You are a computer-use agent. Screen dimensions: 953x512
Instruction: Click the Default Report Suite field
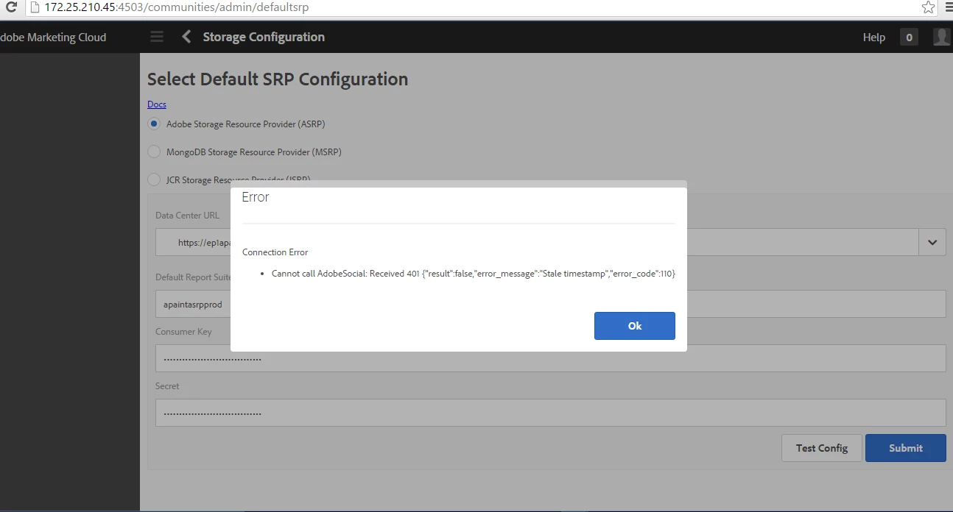click(550, 304)
